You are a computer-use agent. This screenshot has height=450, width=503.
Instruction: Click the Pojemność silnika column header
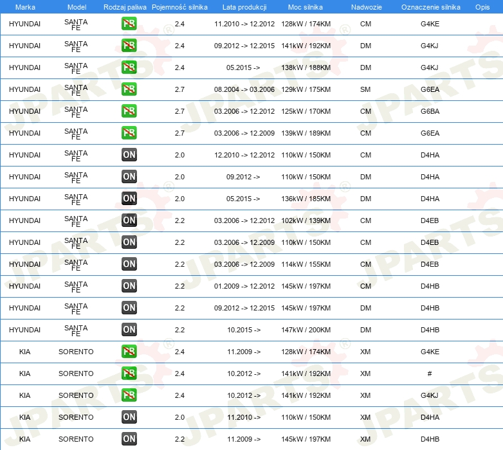pos(179,7)
